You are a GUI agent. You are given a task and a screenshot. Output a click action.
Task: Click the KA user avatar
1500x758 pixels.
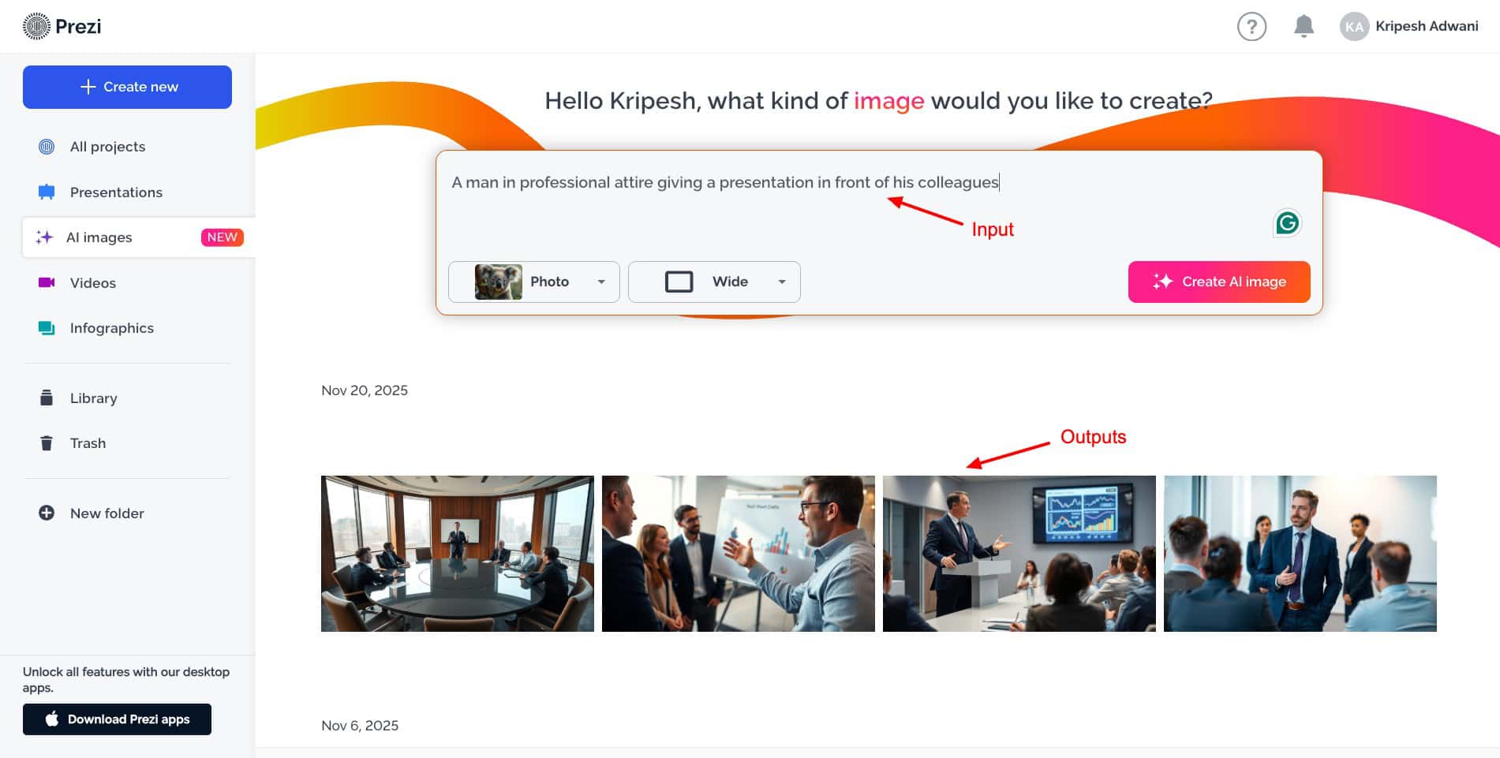pos(1354,27)
